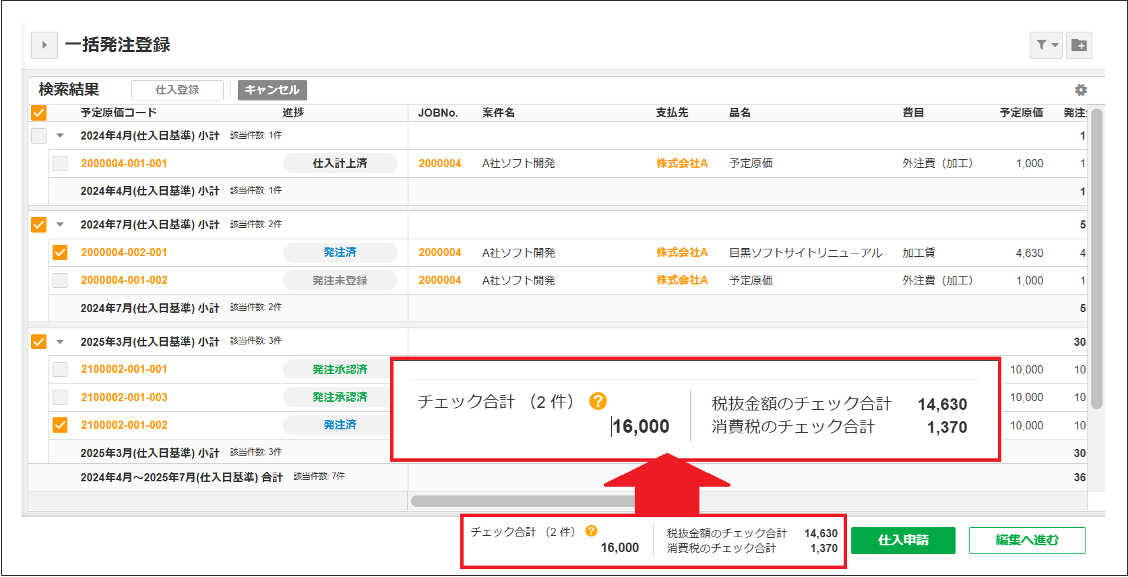Check the row 2000004-001-002 checkbox
1128x577 pixels.
click(x=60, y=280)
